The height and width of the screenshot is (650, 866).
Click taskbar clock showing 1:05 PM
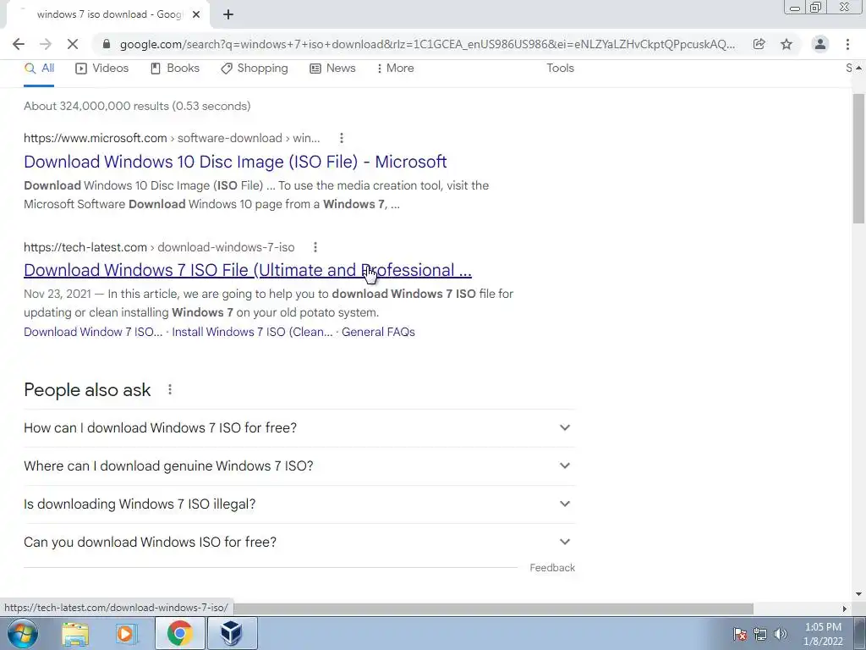point(823,634)
